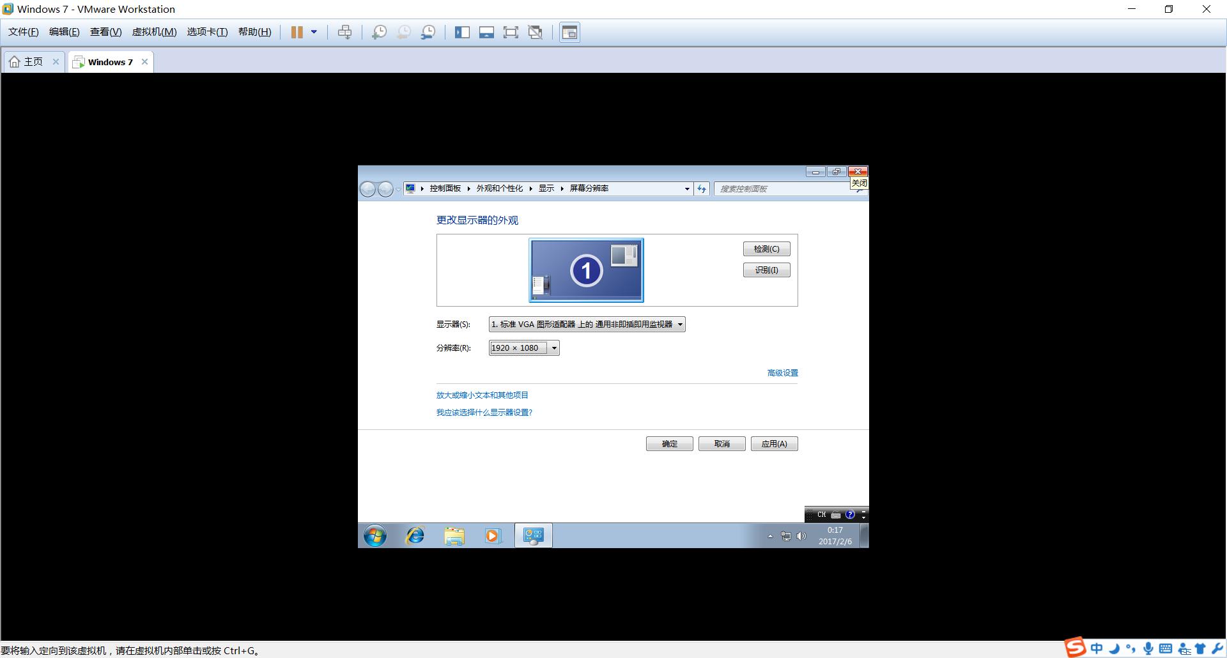The image size is (1227, 658).
Task: Open the recent pages dropdown beside navigation arrows
Action: (x=398, y=189)
